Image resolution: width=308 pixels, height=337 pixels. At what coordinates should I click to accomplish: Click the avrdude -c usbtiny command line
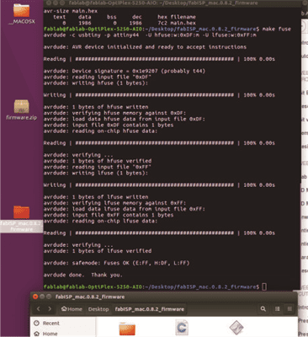[150, 35]
